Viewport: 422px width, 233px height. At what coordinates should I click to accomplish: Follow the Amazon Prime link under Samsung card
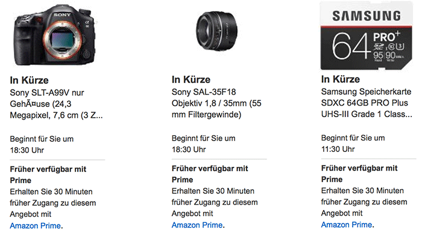coord(347,225)
